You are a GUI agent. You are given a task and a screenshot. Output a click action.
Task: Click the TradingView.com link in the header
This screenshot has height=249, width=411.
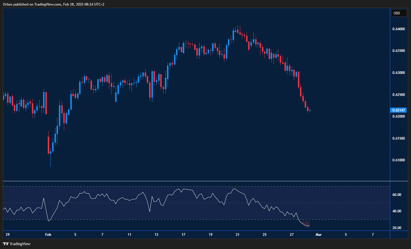pos(47,4)
